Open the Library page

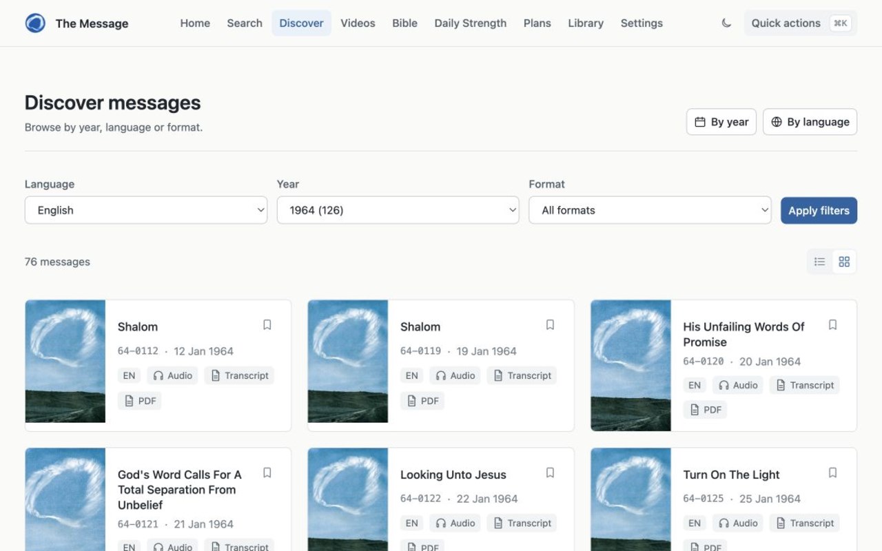pyautogui.click(x=586, y=23)
